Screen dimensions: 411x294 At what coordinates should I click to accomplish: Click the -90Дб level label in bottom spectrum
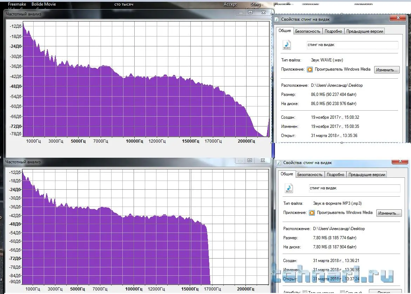point(15,282)
